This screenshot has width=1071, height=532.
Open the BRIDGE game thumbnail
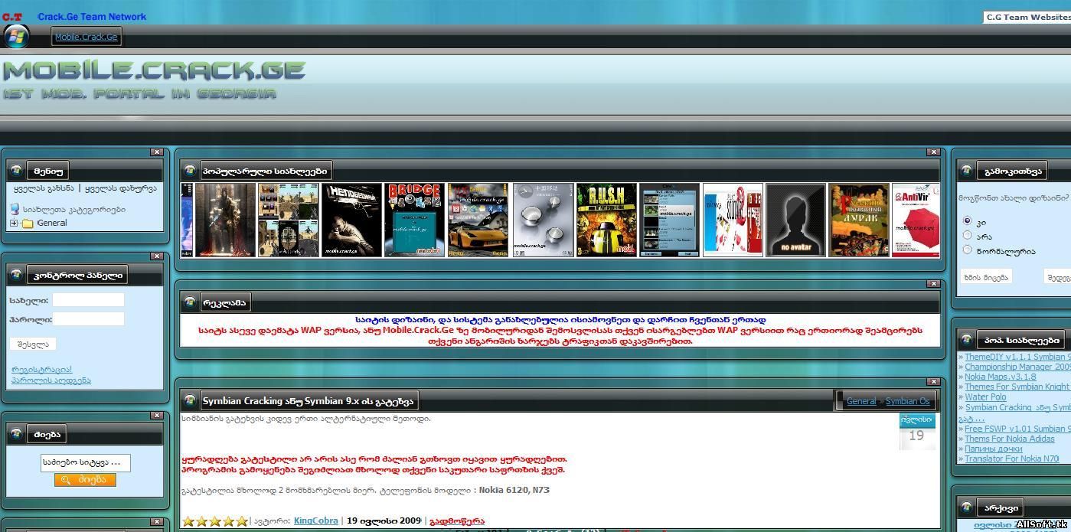(414, 220)
